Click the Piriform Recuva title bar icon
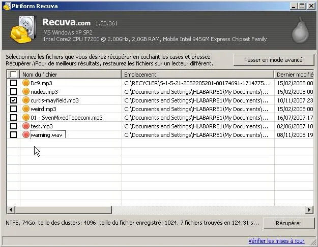318x247 pixels. pyautogui.click(x=7, y=6)
